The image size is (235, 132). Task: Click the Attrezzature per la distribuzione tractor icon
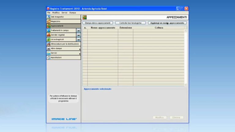click(49, 44)
